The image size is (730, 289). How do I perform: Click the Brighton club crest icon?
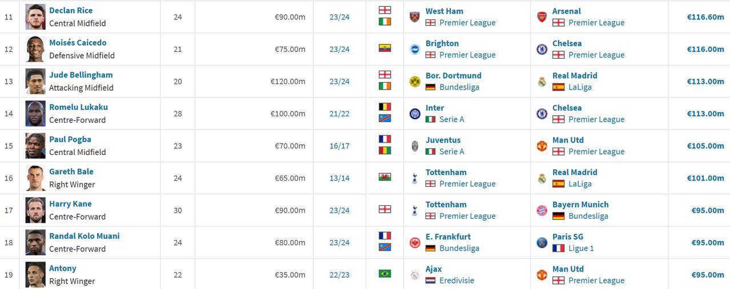(415, 49)
